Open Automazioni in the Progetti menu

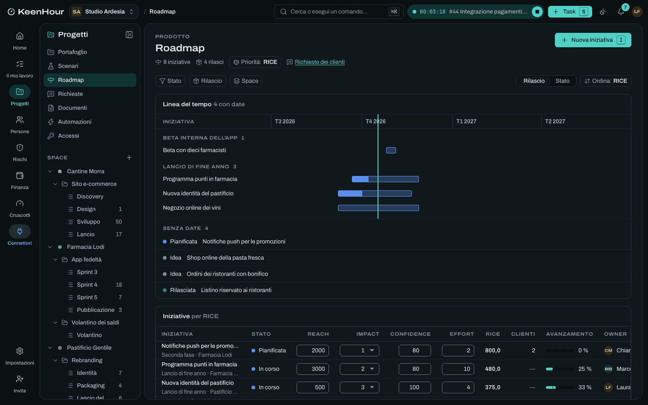(90, 122)
